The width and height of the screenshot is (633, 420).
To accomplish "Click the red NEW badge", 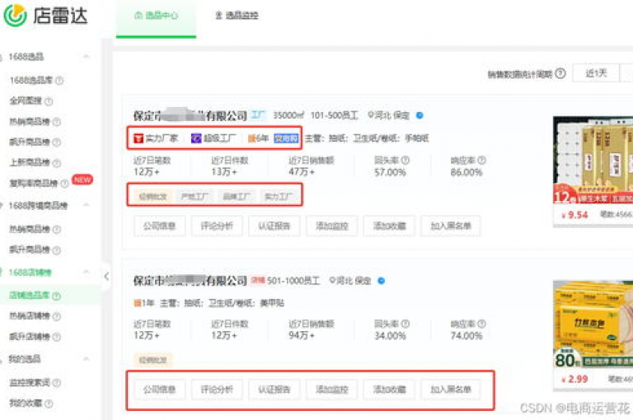I will coord(82,180).
